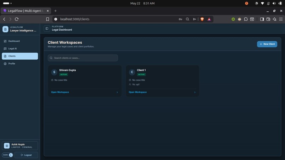Click the green extension icon in toolbar

click(x=233, y=19)
